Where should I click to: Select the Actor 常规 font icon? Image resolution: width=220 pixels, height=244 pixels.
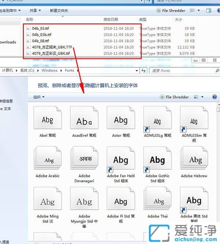[121, 118]
